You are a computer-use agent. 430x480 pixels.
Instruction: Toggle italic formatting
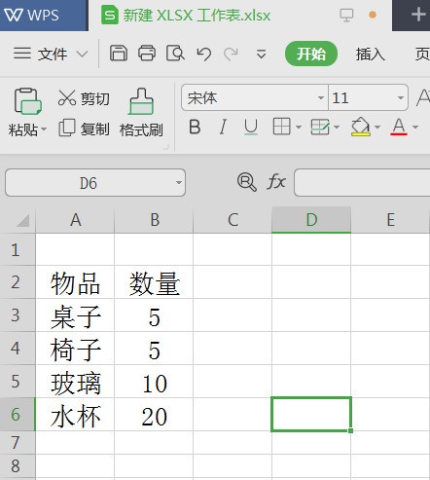coord(223,127)
